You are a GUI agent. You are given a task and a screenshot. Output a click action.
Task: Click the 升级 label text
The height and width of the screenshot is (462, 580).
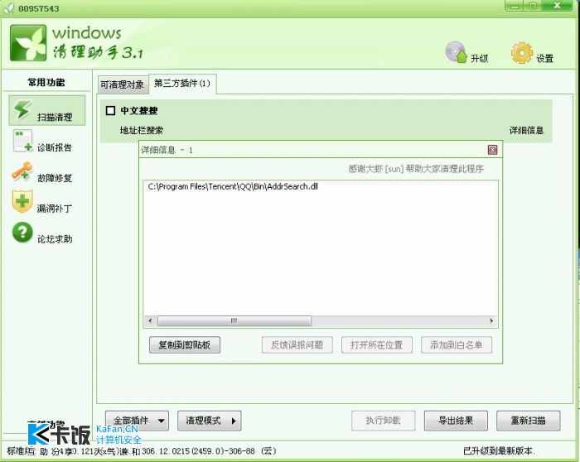point(480,59)
